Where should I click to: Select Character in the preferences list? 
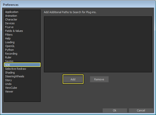(11, 19)
